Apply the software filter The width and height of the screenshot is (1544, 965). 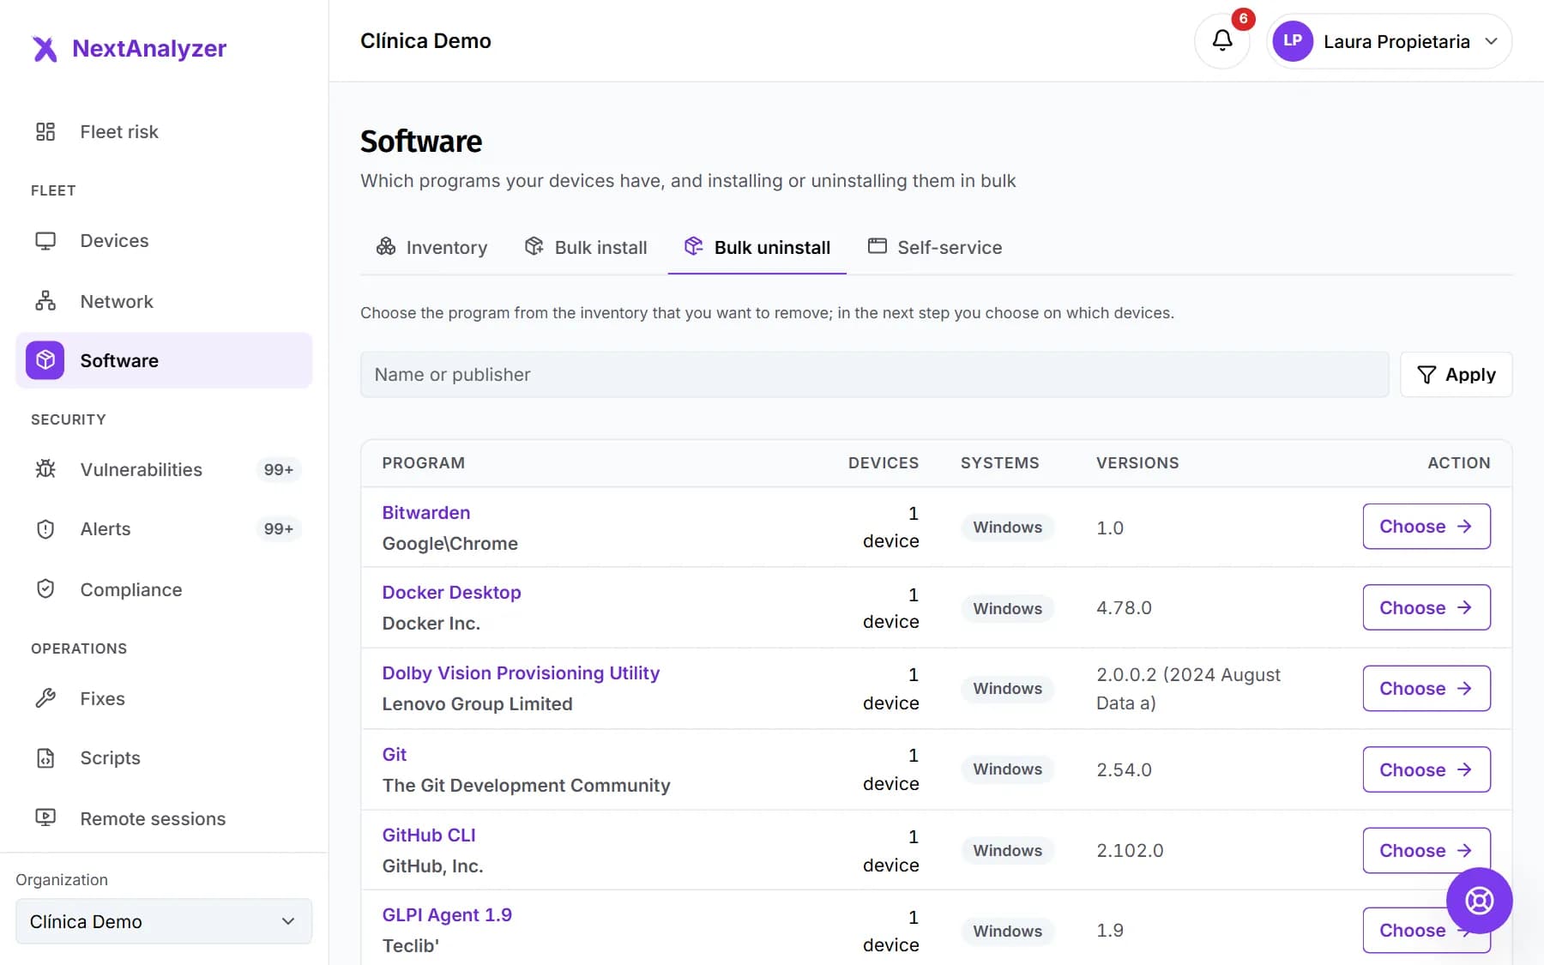[x=1456, y=374]
